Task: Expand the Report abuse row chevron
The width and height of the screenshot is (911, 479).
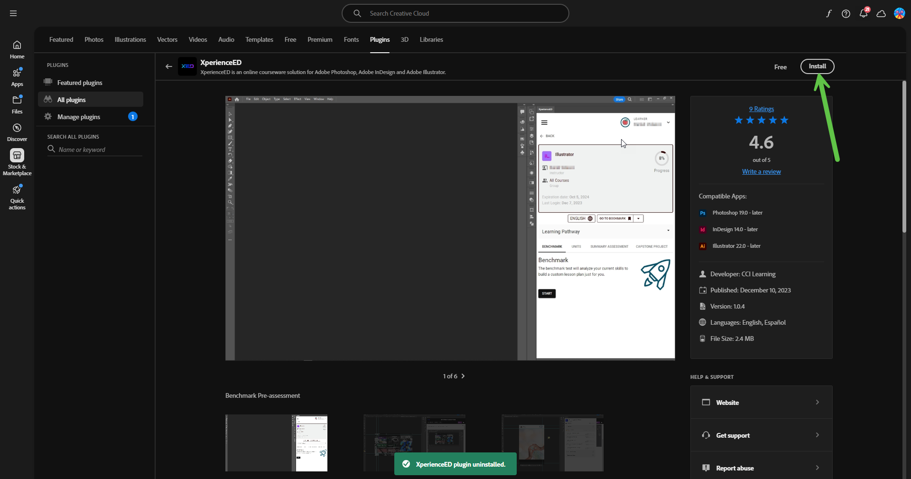Action: pyautogui.click(x=817, y=468)
